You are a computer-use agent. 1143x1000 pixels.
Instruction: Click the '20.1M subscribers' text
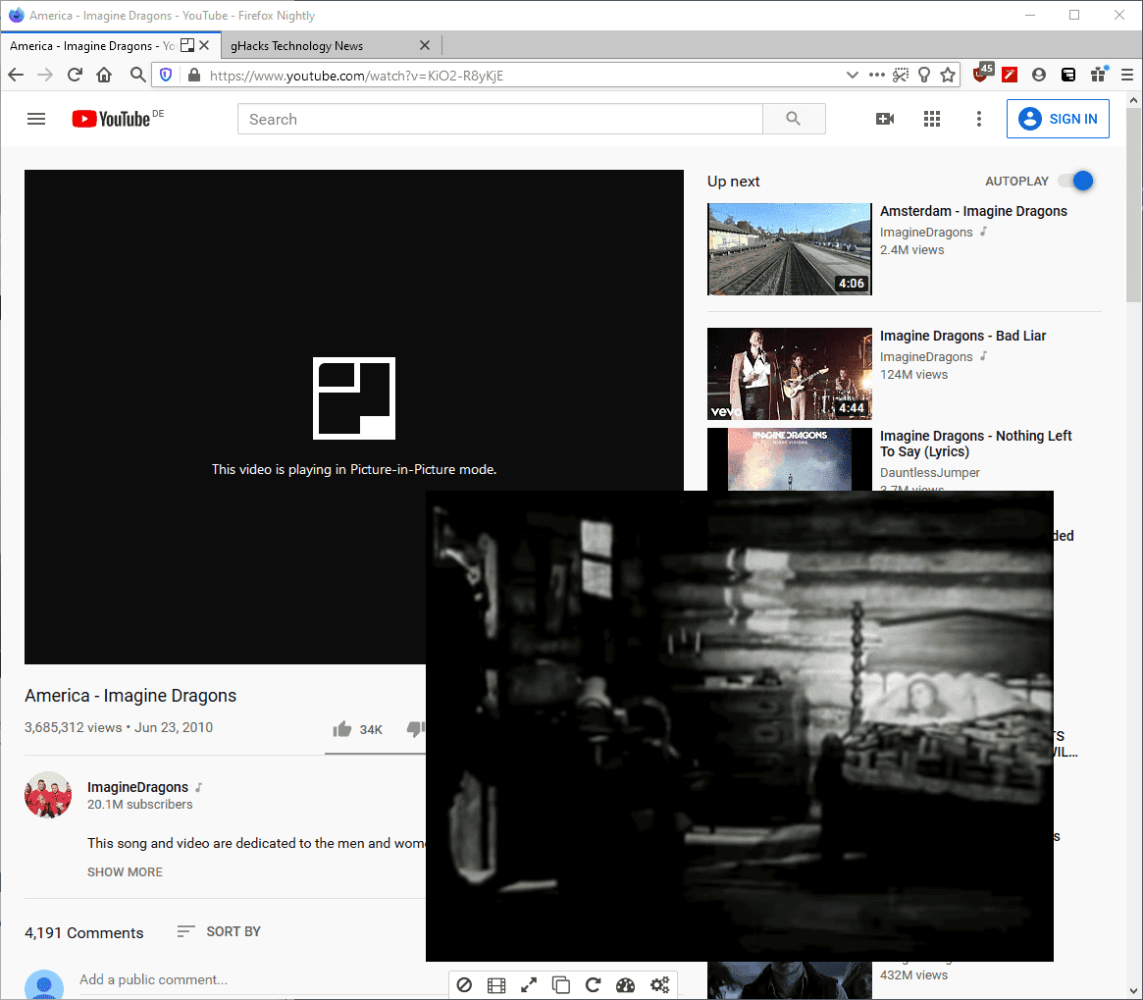click(140, 805)
